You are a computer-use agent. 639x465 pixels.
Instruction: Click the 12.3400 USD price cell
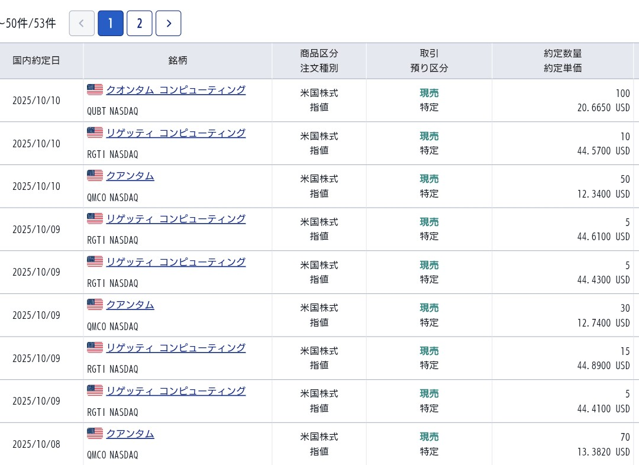pos(603,194)
